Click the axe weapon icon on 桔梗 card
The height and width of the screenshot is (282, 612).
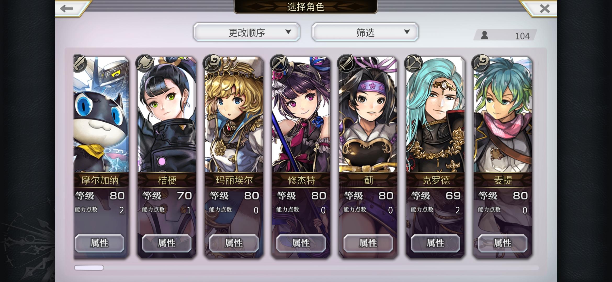(145, 63)
